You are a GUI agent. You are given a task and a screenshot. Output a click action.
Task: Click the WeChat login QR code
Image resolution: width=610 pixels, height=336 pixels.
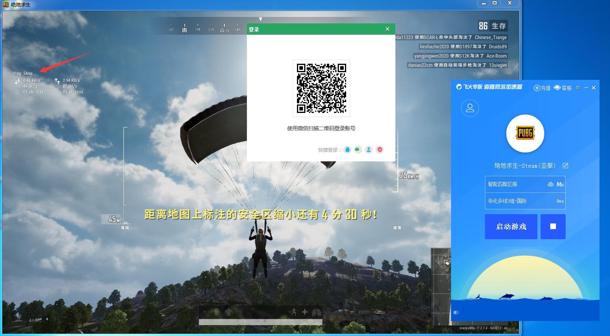click(322, 88)
